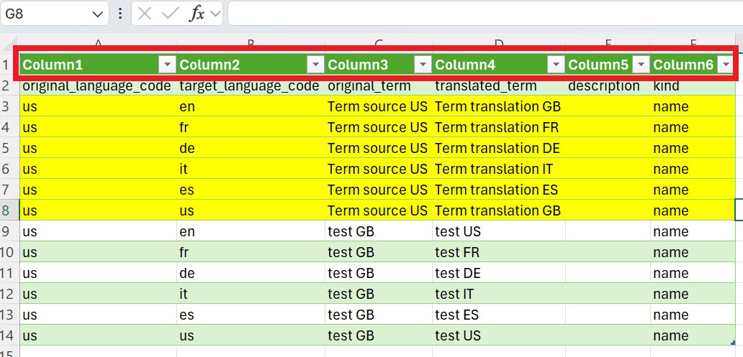Image resolution: width=743 pixels, height=357 pixels.
Task: Click the cell with test DE
Action: click(497, 273)
